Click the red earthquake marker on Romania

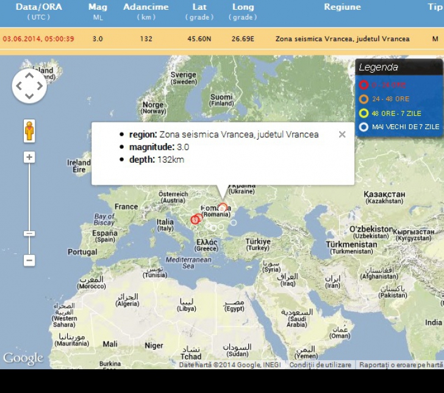223,208
